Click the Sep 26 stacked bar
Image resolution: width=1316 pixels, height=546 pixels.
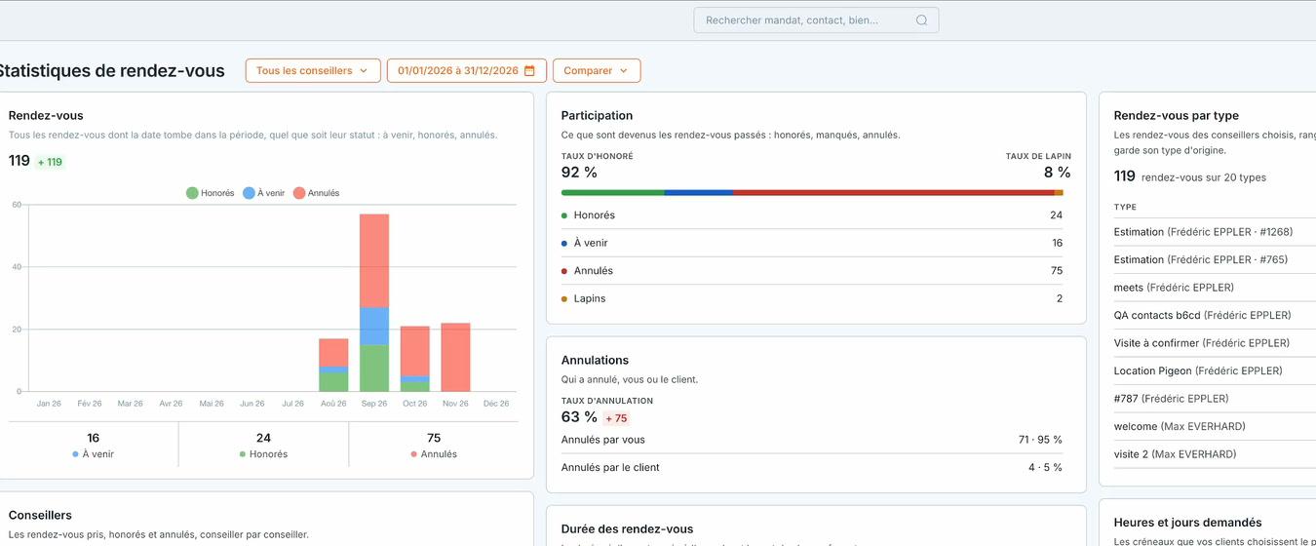point(374,302)
